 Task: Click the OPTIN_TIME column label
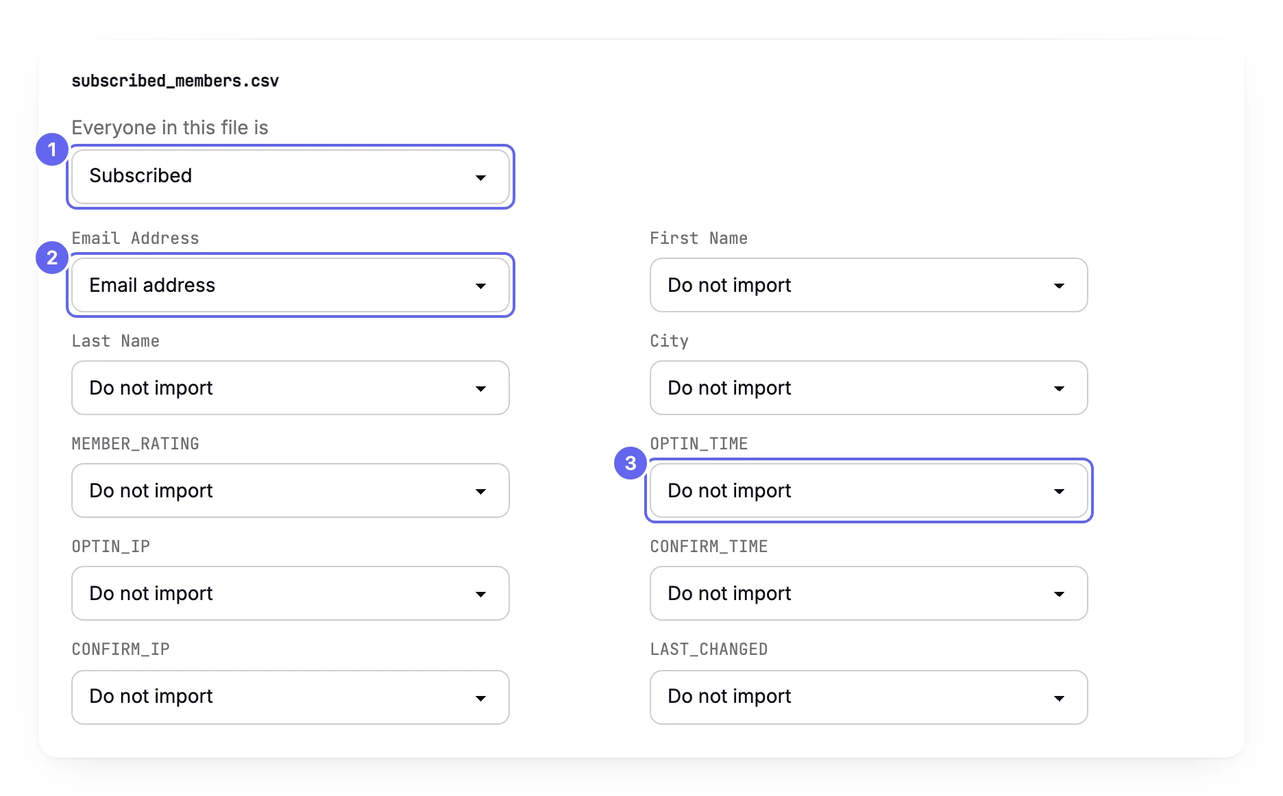pyautogui.click(x=699, y=444)
